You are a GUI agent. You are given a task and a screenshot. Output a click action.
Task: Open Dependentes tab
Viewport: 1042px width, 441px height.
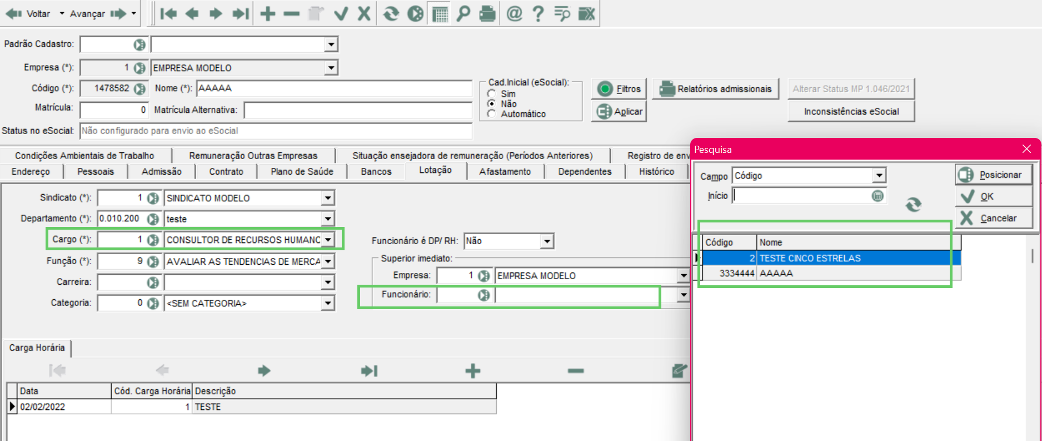point(585,171)
